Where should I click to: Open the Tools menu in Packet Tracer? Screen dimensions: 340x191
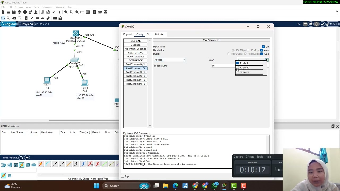click(36, 7)
